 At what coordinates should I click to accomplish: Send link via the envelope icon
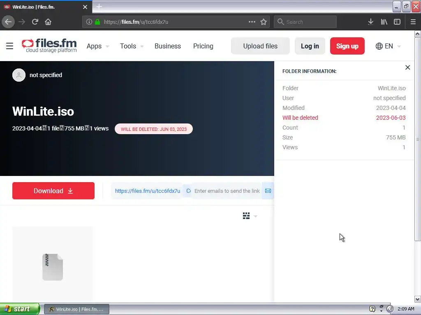click(x=268, y=191)
